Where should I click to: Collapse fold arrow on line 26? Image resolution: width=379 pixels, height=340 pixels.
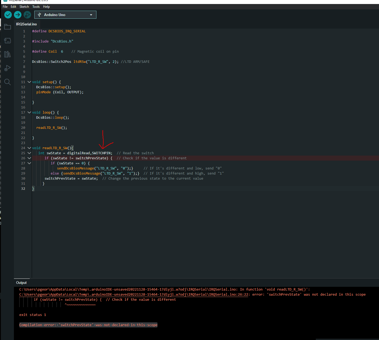(29, 158)
